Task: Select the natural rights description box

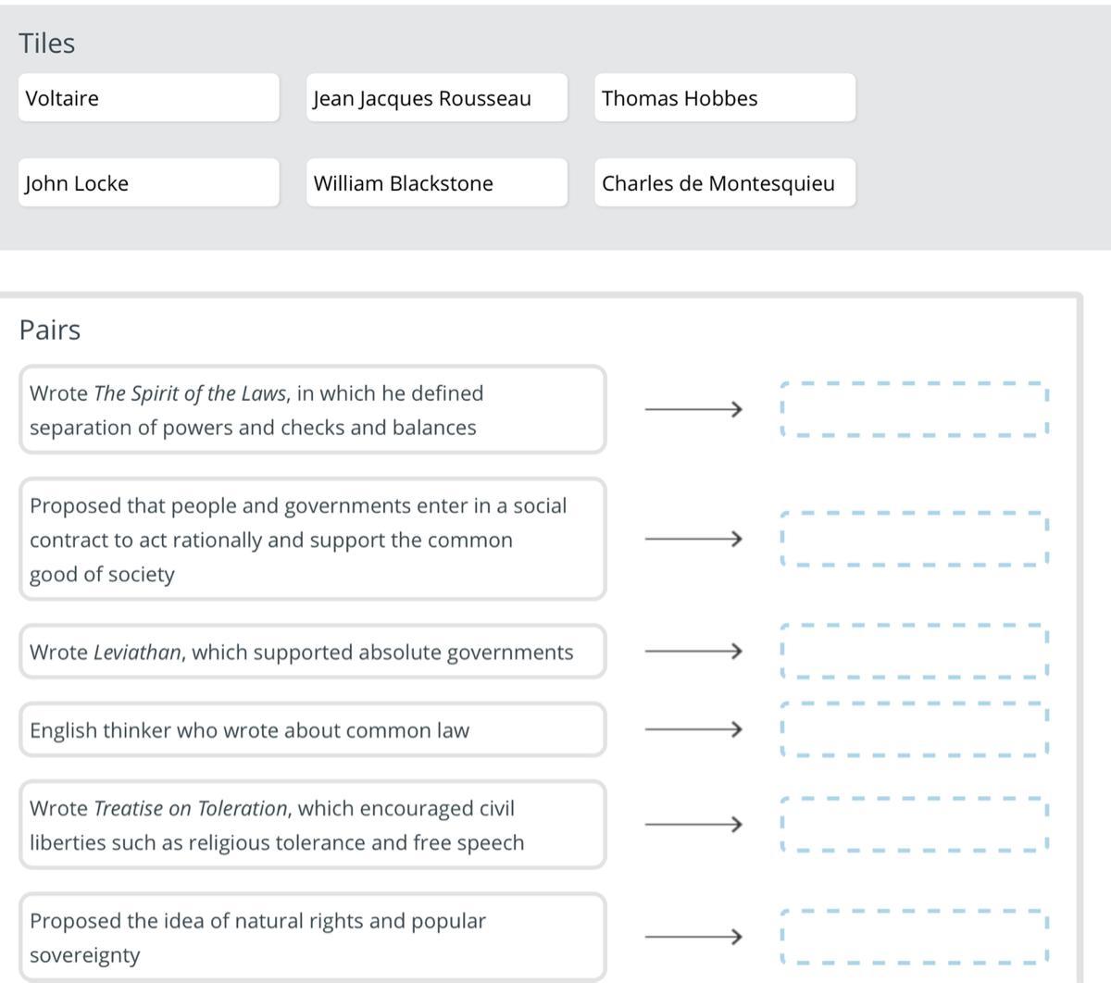Action: point(312,937)
